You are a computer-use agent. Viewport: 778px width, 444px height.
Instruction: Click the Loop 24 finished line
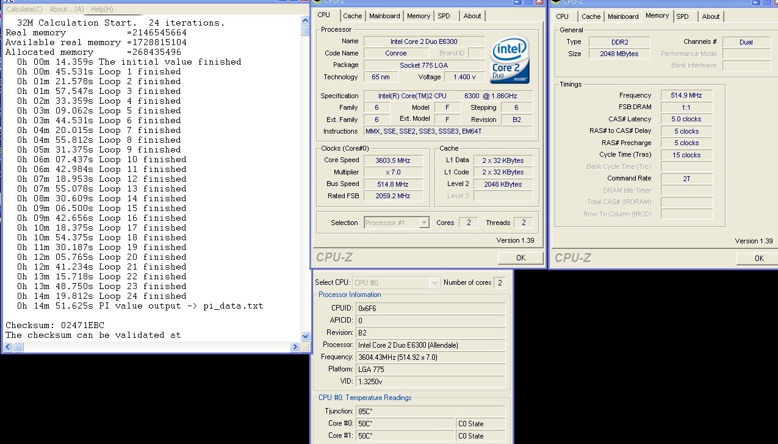coord(102,296)
